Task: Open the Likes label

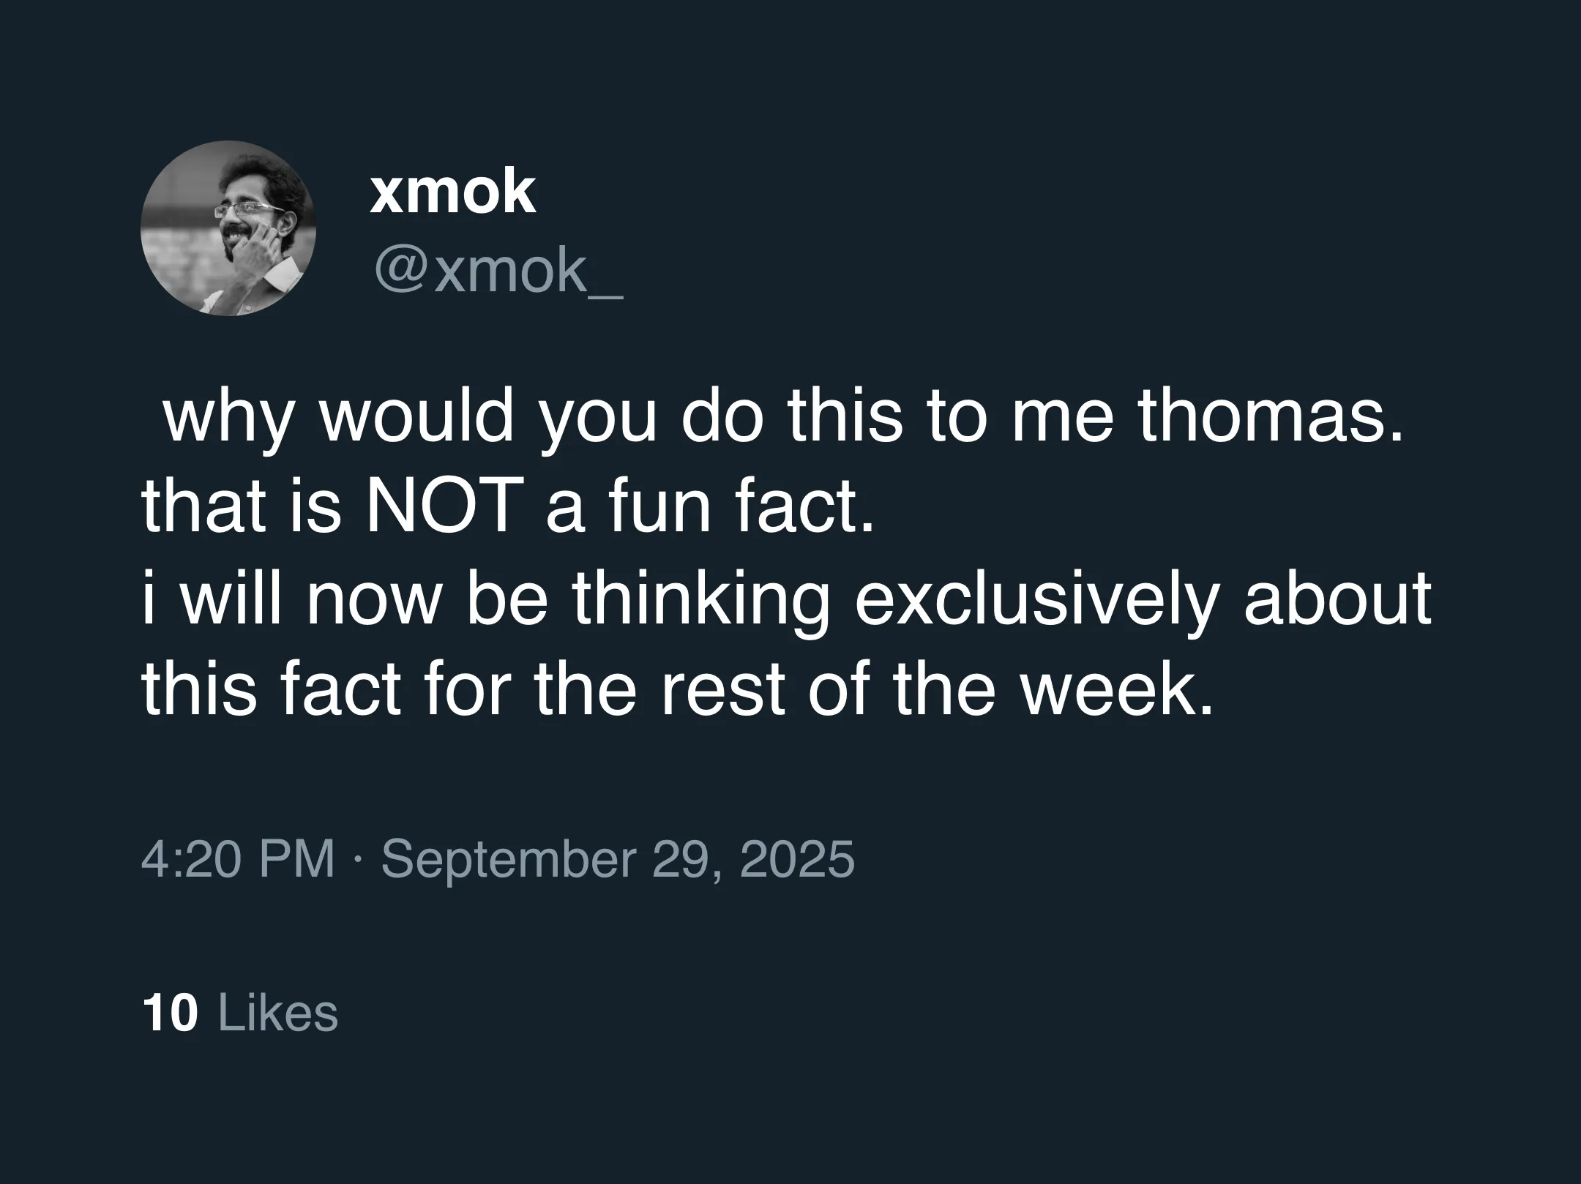Action: point(278,1013)
